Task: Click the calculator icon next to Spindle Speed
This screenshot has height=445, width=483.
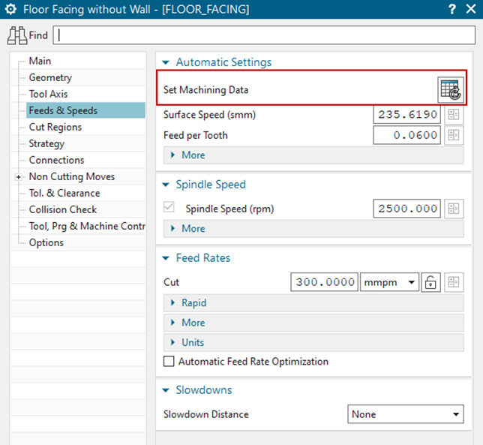Action: tap(452, 209)
